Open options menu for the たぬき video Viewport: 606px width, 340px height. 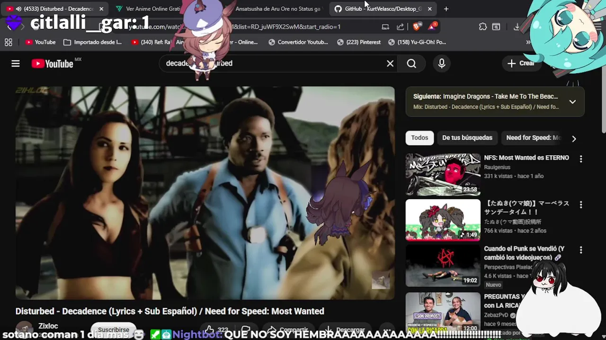581,205
